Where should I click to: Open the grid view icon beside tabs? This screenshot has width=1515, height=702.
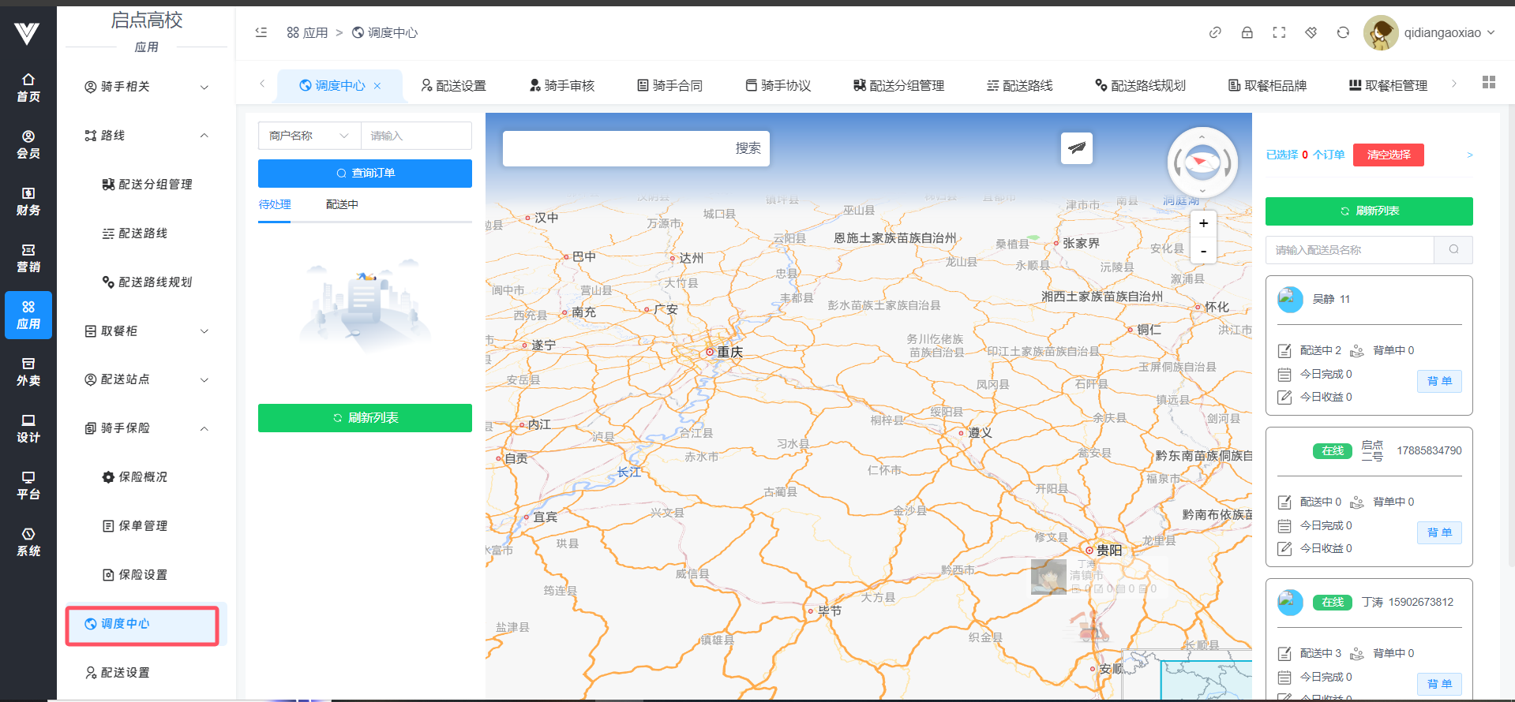[x=1489, y=83]
